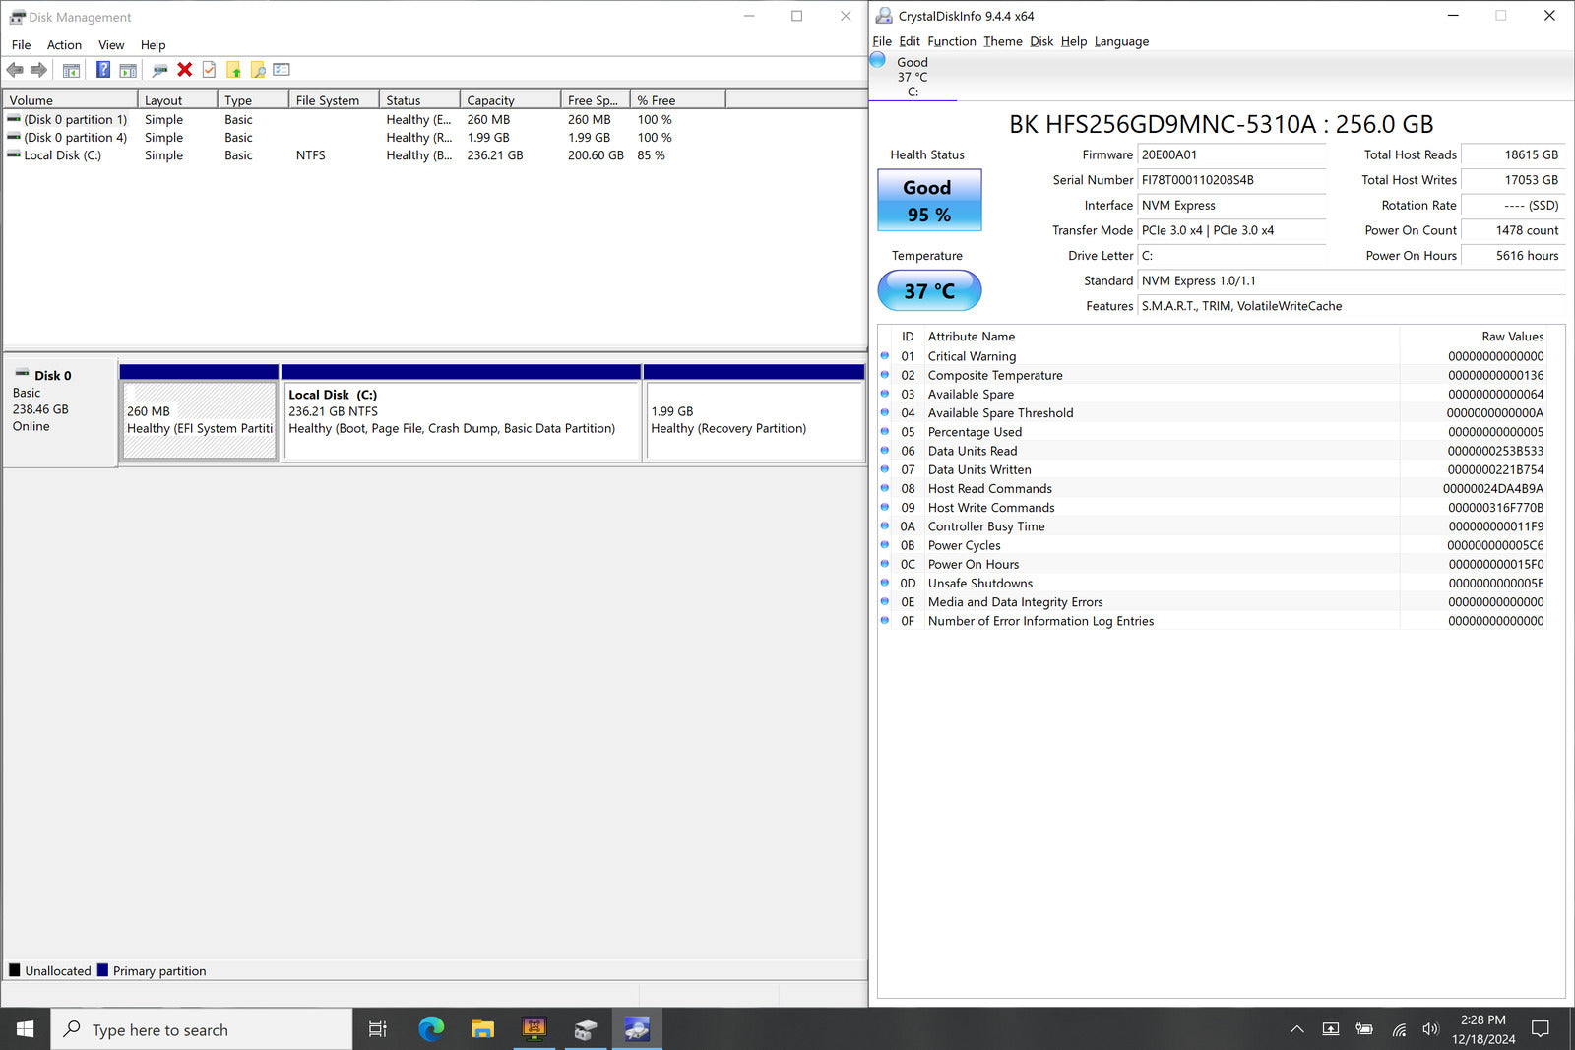1575x1050 pixels.
Task: Open the volume speaker tray icon
Action: pos(1430,1029)
